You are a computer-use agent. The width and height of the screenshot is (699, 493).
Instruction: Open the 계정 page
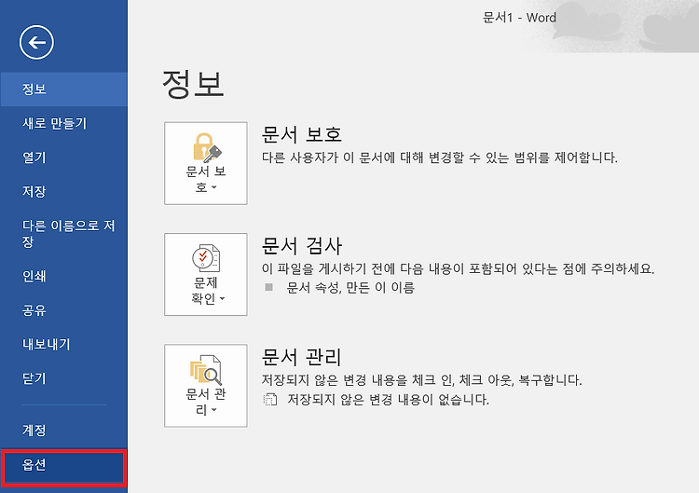[x=63, y=431]
